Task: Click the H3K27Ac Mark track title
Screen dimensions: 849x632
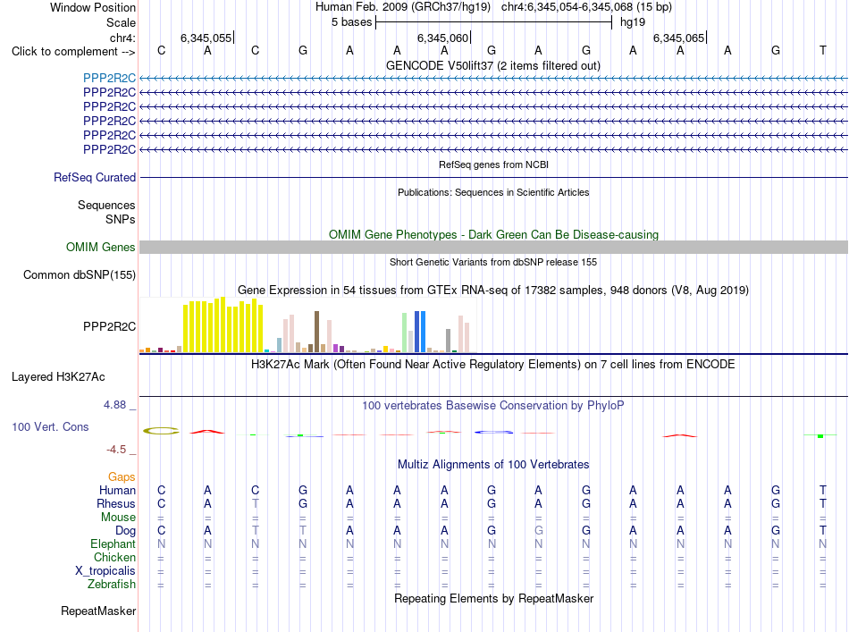Action: tap(493, 364)
